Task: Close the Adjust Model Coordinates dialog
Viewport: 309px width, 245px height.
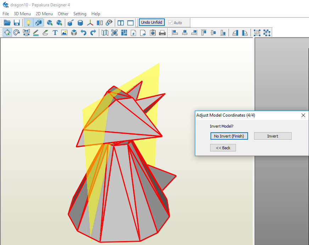Action: [x=303, y=115]
